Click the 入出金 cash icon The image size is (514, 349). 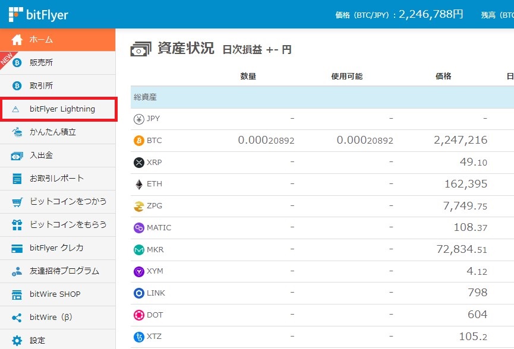(x=17, y=156)
